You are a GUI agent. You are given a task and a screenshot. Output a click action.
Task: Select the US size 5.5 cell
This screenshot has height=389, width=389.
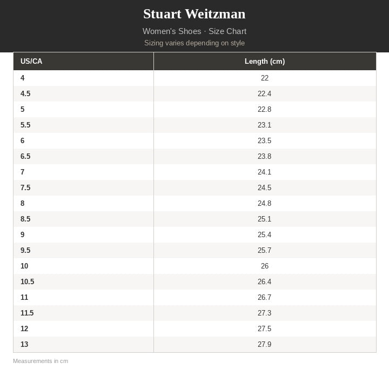pos(25,125)
